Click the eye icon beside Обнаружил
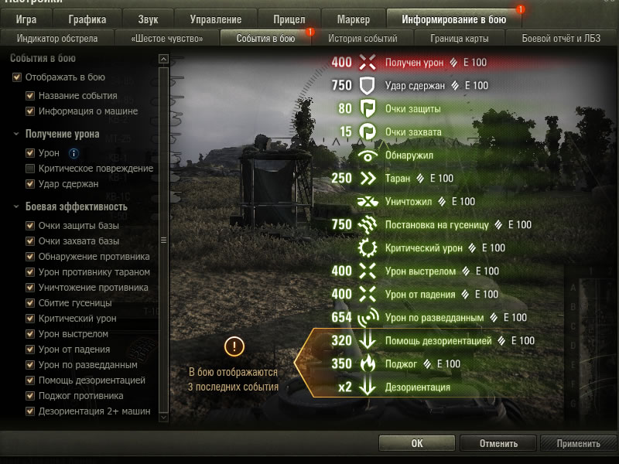 point(367,155)
